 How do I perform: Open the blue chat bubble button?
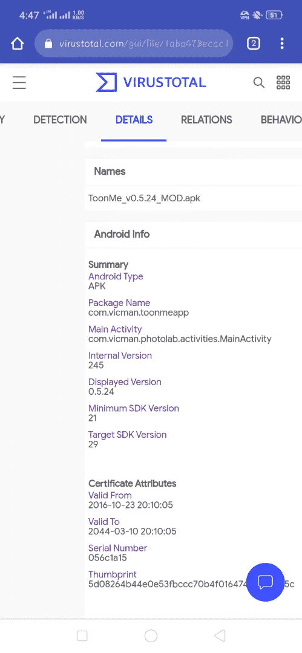coord(265,582)
